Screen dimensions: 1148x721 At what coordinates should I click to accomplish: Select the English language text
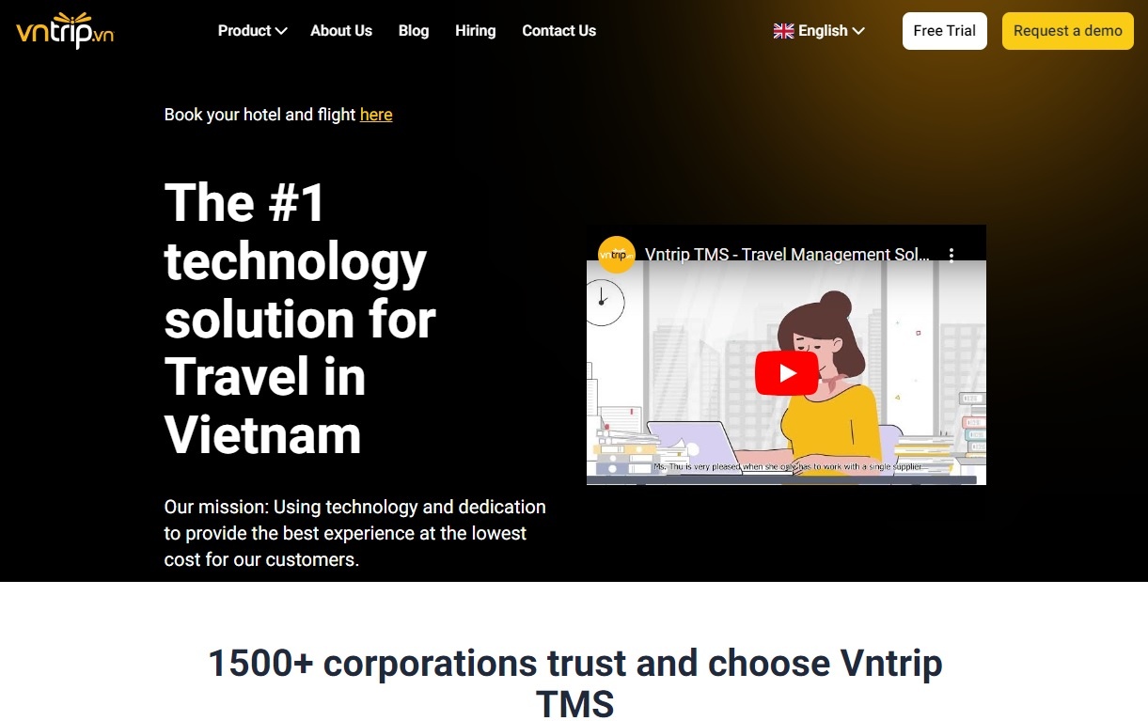click(823, 31)
